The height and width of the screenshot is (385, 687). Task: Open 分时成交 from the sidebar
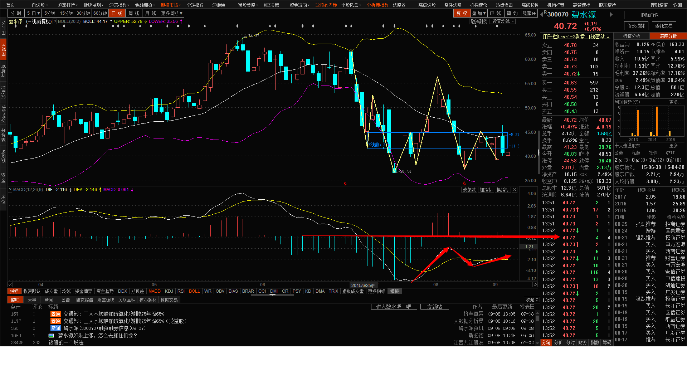(x=4, y=114)
